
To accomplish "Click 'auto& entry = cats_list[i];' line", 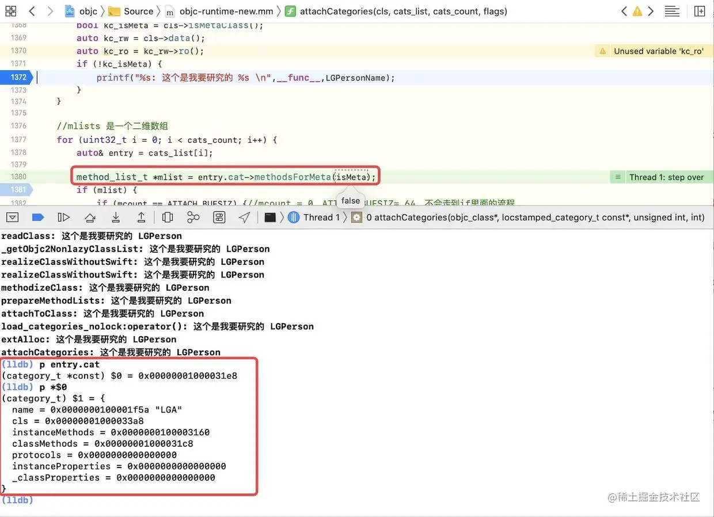I will click(x=145, y=153).
